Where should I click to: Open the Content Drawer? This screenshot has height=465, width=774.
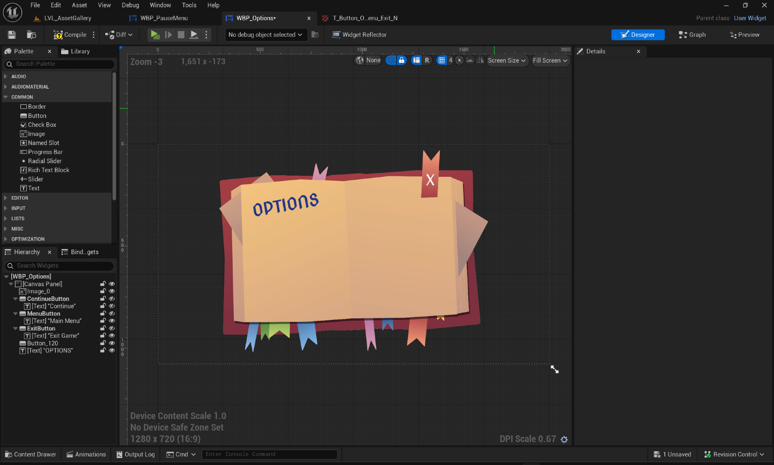point(31,454)
